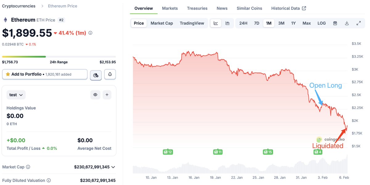
Task: Toggle LOG scale on the chart
Action: click(322, 23)
